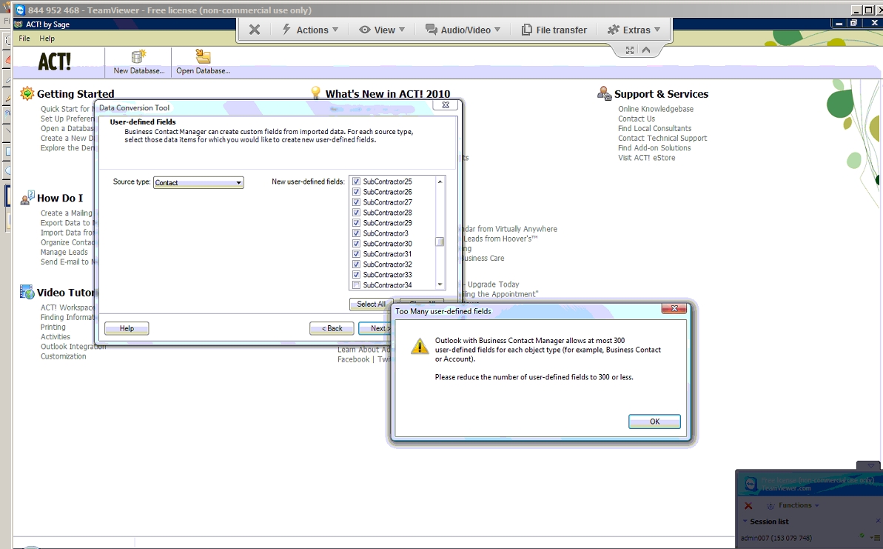This screenshot has height=549, width=883.
Task: Uncheck the SubContractor30 field checkbox
Action: [356, 244]
